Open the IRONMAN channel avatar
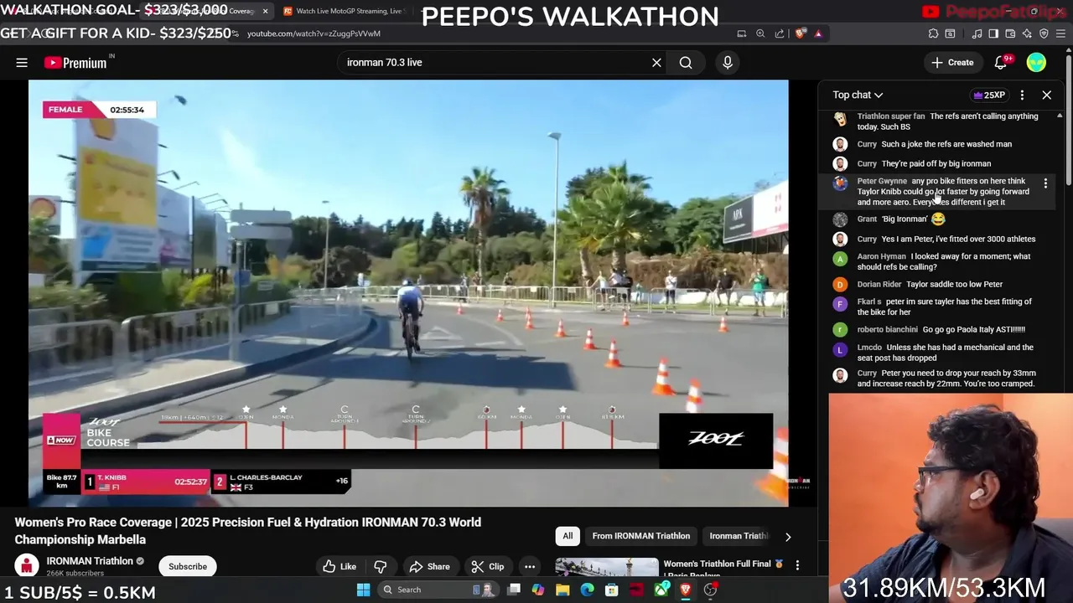Screen dimensions: 1073x603 [27, 566]
